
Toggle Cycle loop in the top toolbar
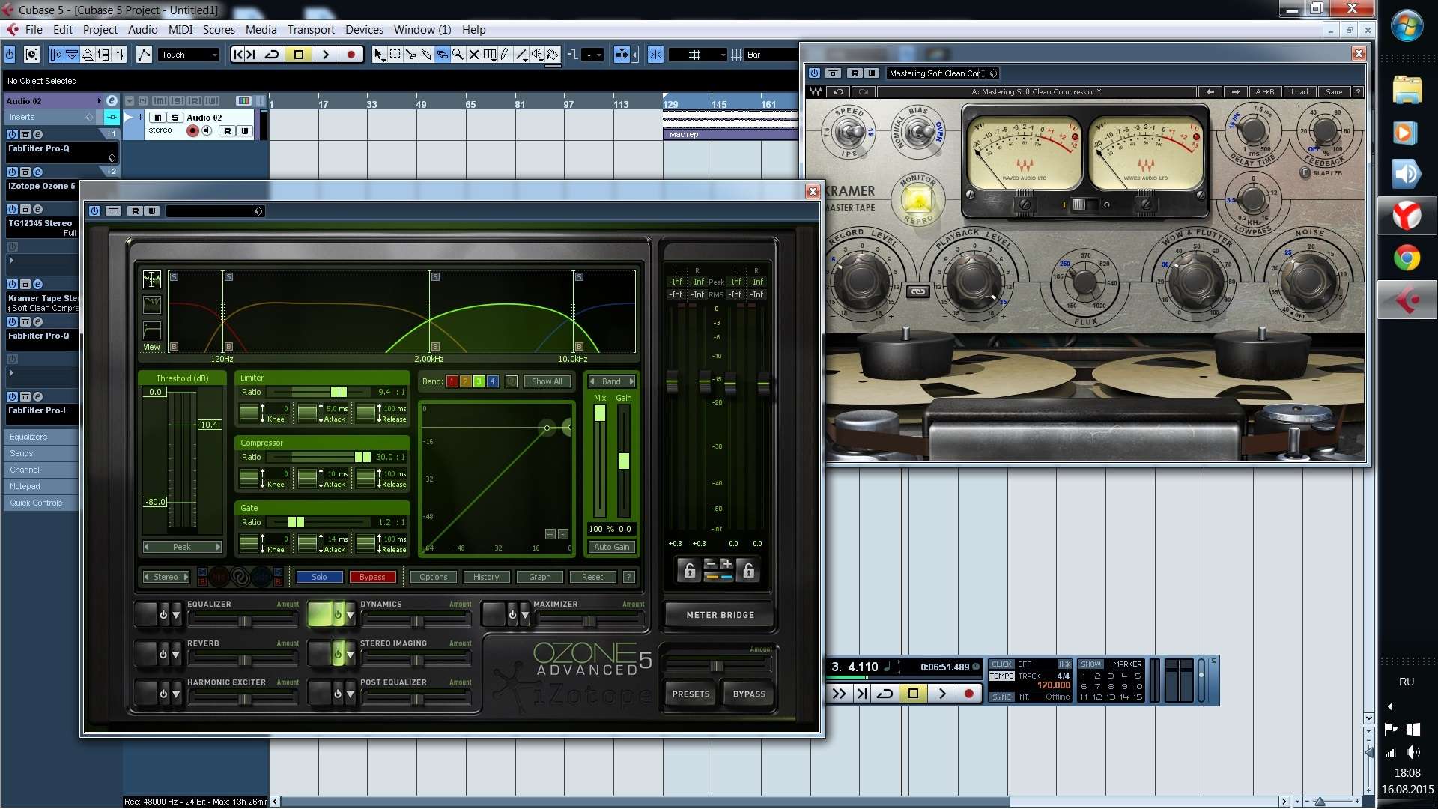click(272, 55)
